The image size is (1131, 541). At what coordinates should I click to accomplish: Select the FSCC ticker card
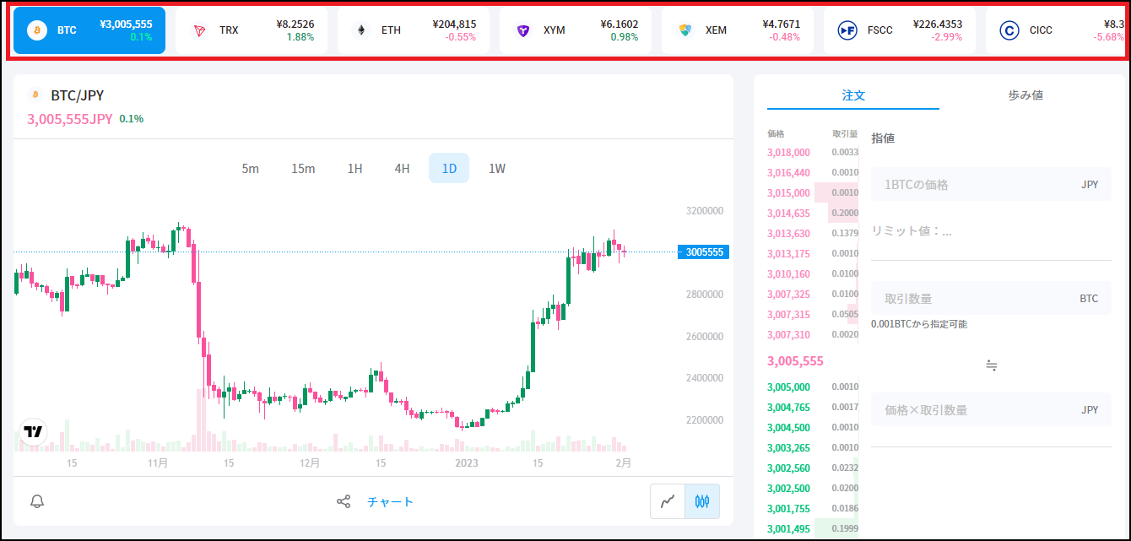pos(900,30)
